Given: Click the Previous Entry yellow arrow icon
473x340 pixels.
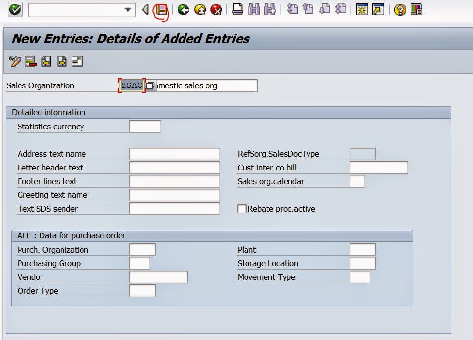Looking at the screenshot, I should pos(45,61).
